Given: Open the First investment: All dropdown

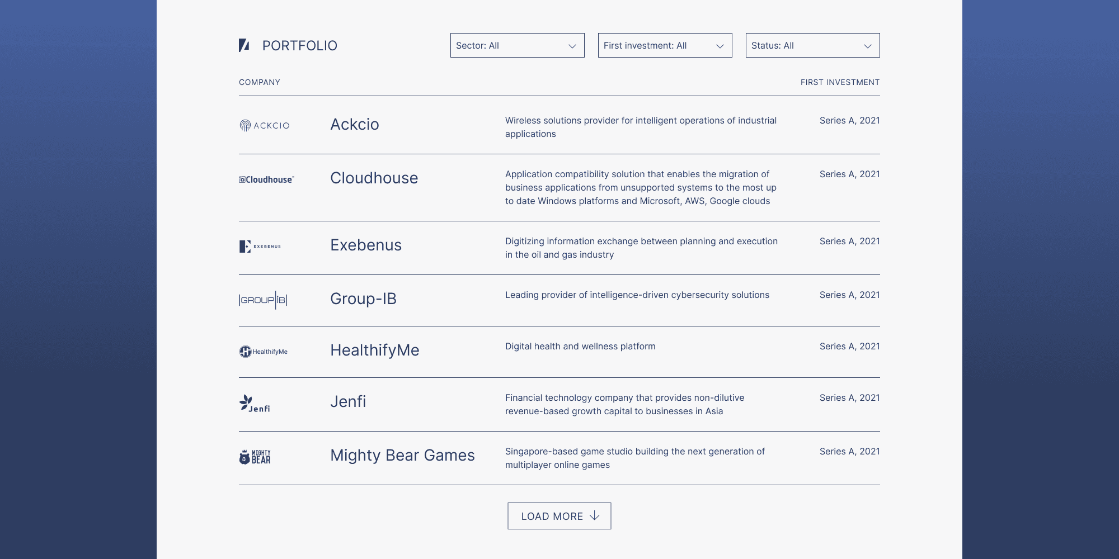Looking at the screenshot, I should pos(665,45).
